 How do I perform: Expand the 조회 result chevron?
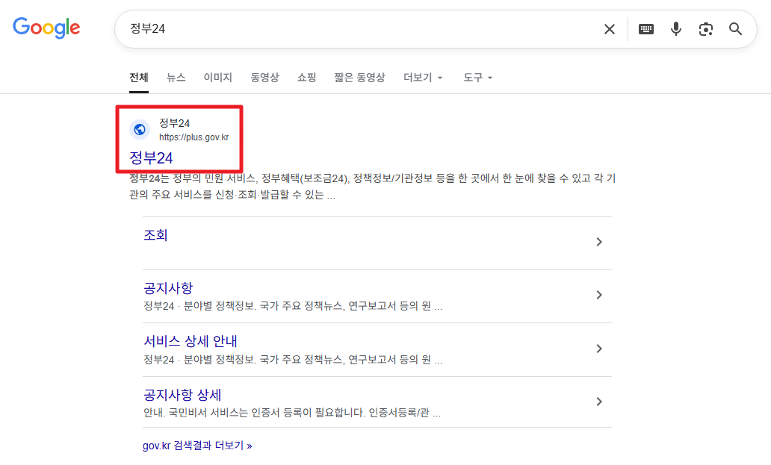[598, 242]
